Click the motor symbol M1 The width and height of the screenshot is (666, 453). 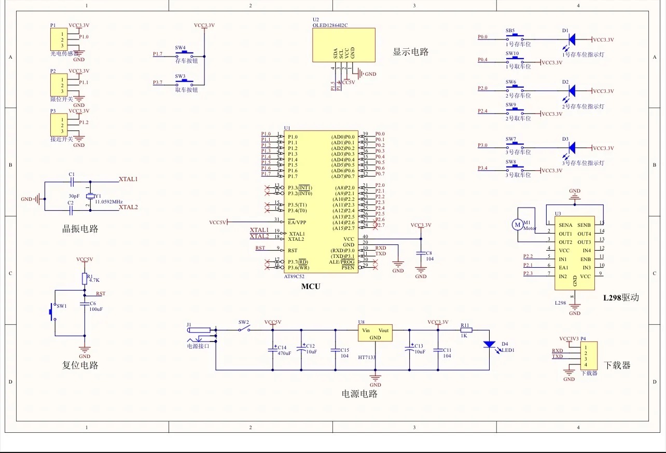pyautogui.click(x=517, y=225)
